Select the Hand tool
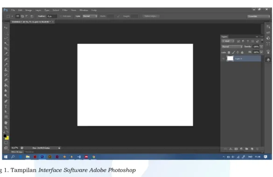 point(6,123)
